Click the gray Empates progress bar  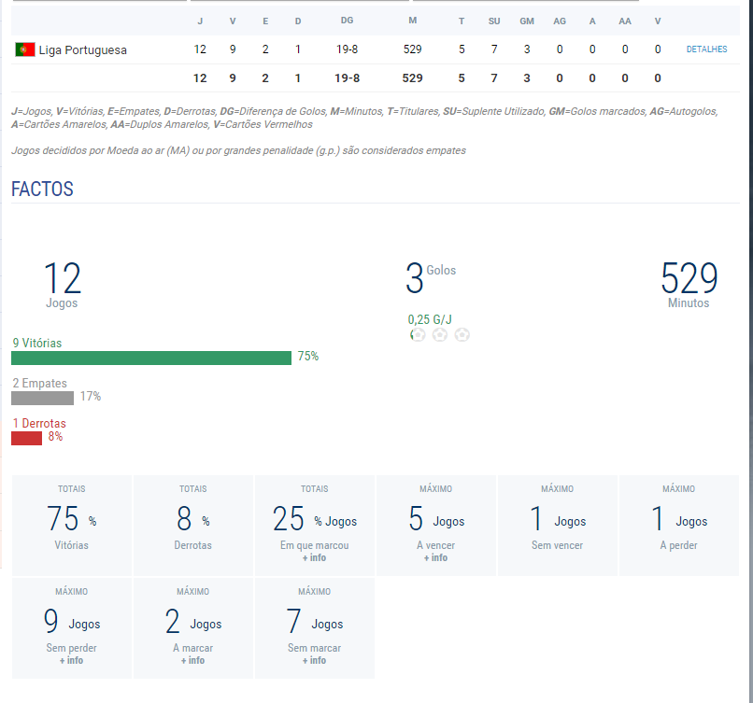pos(43,399)
